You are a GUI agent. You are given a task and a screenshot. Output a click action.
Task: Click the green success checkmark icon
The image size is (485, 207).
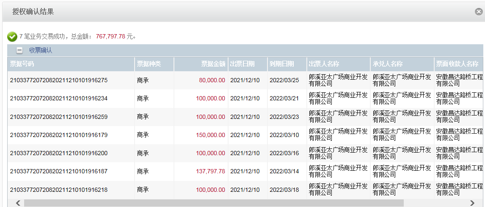point(12,37)
